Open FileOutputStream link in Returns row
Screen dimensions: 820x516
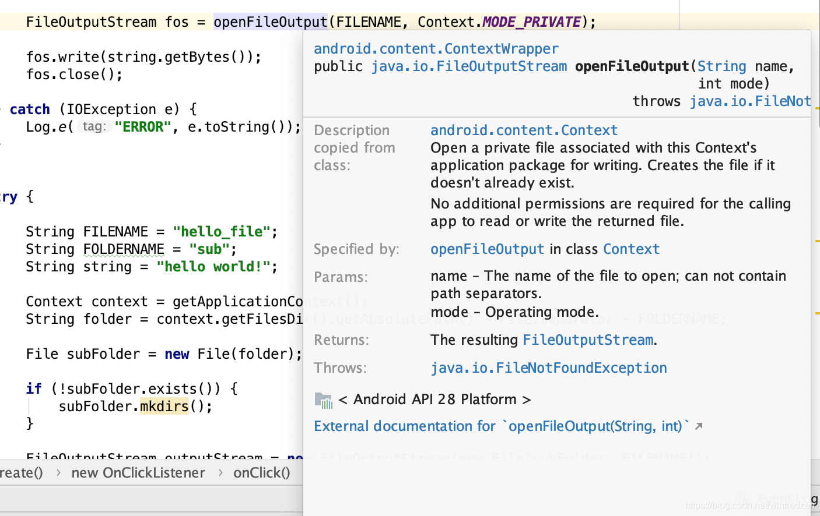(588, 340)
